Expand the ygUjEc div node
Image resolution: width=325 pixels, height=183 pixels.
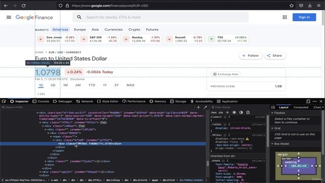tap(40, 172)
